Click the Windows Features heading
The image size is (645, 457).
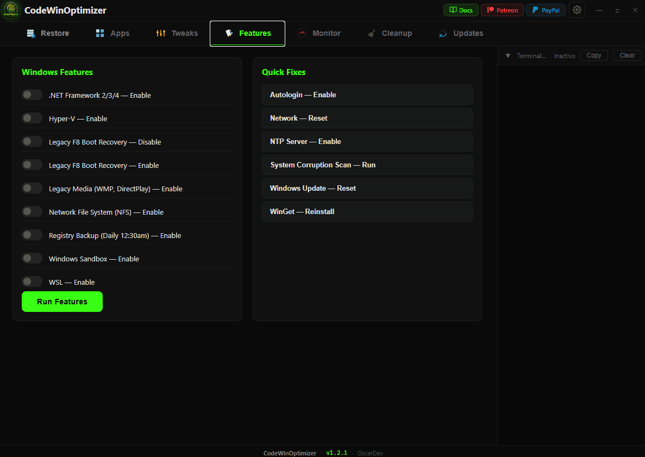[57, 72]
